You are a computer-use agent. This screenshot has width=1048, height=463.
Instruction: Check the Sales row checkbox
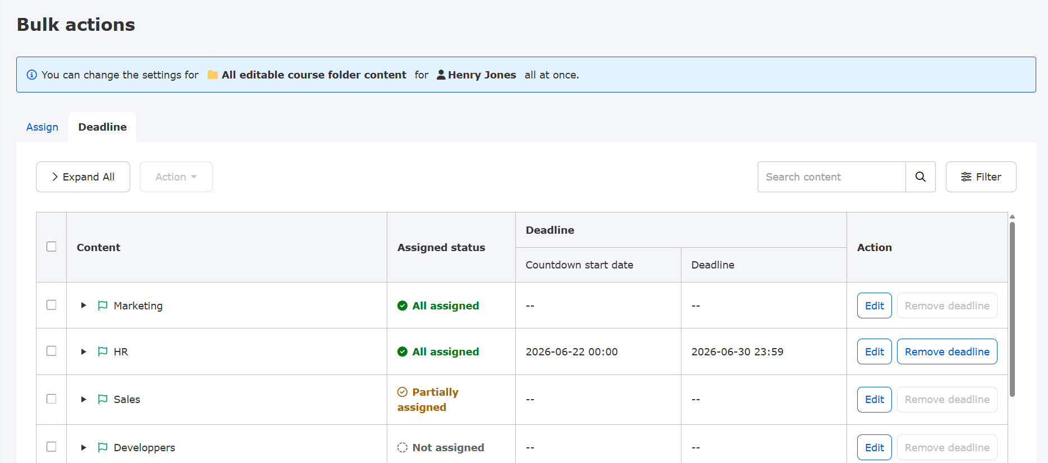[52, 399]
